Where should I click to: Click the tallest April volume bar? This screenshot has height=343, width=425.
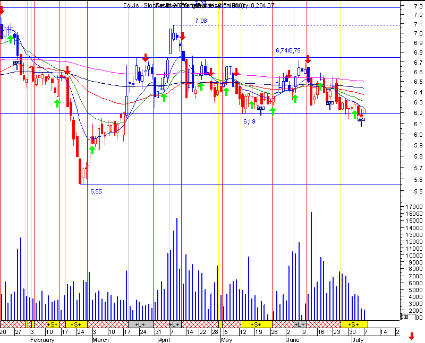click(177, 269)
